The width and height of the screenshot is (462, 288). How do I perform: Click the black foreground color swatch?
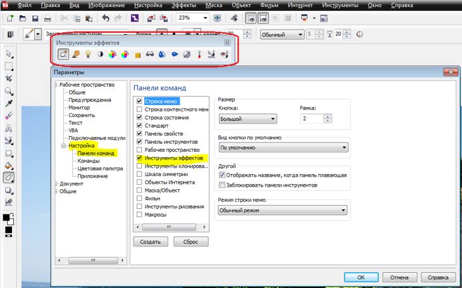(6, 217)
